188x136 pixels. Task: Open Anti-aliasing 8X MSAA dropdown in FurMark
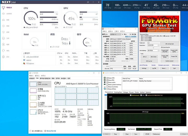153,51
